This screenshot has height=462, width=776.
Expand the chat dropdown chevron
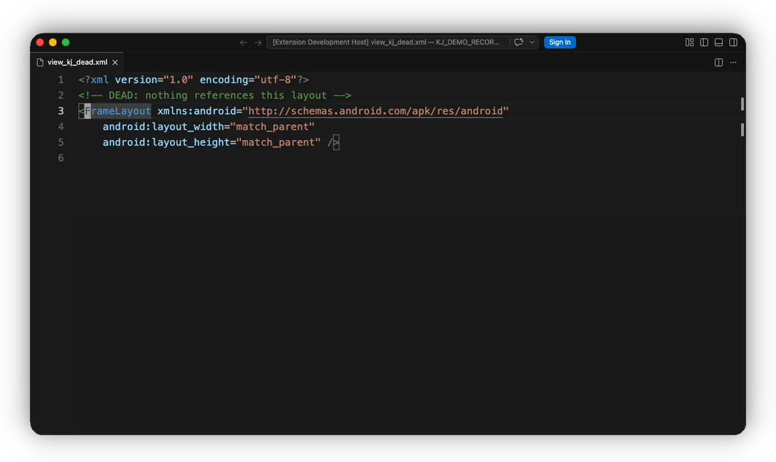click(x=532, y=42)
